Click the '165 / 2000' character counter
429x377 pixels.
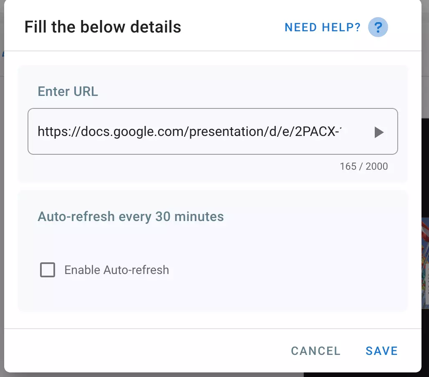[363, 166]
